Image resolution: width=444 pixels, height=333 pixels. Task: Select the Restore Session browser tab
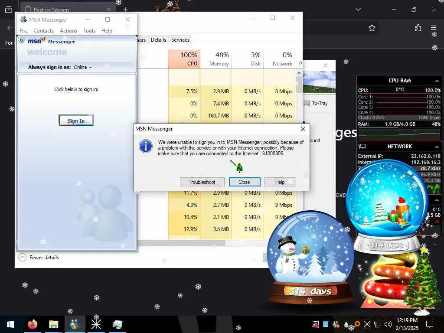(x=67, y=10)
